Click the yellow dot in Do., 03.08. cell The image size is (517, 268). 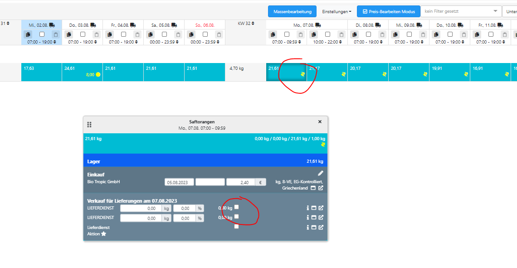(x=98, y=74)
